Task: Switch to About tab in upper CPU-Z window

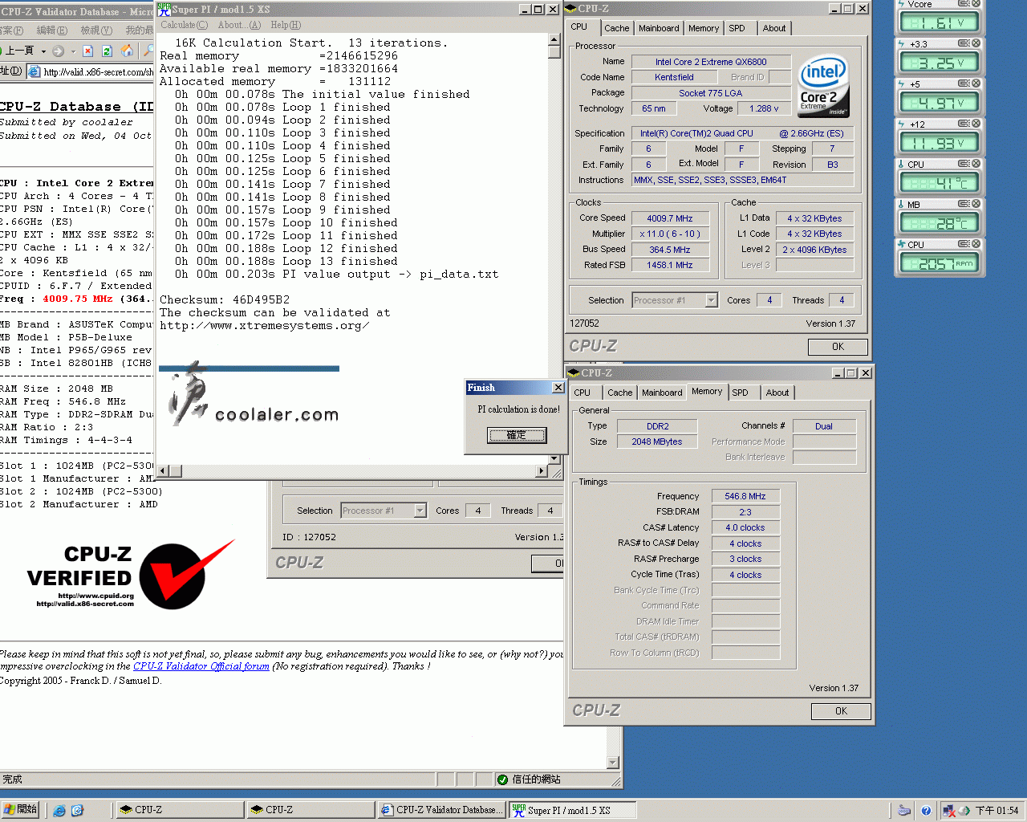Action: [x=774, y=28]
